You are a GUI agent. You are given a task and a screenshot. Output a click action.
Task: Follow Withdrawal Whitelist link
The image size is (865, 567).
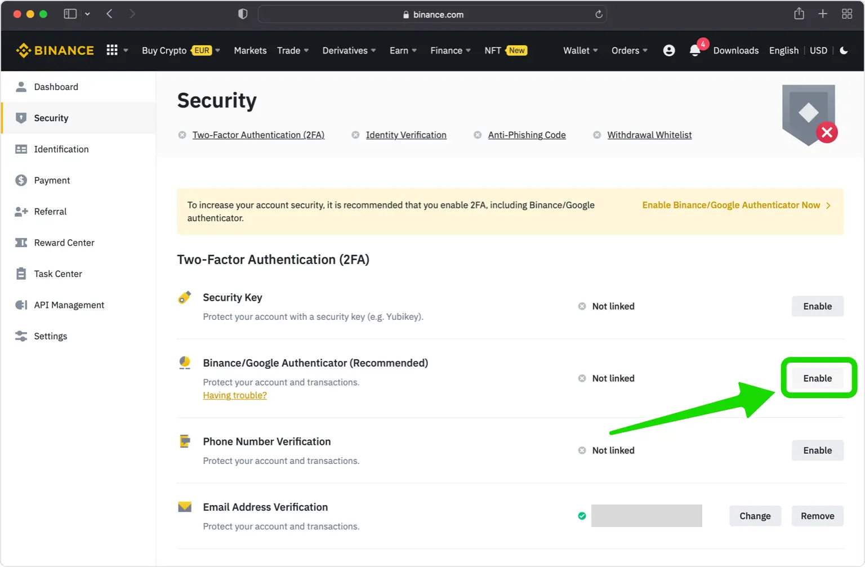(x=649, y=135)
